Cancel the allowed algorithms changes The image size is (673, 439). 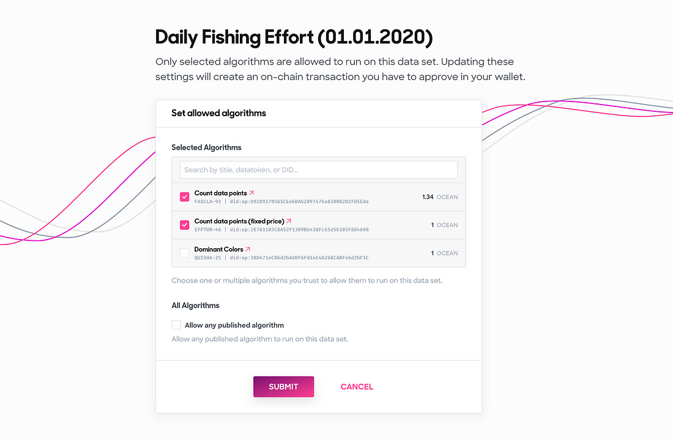(357, 386)
